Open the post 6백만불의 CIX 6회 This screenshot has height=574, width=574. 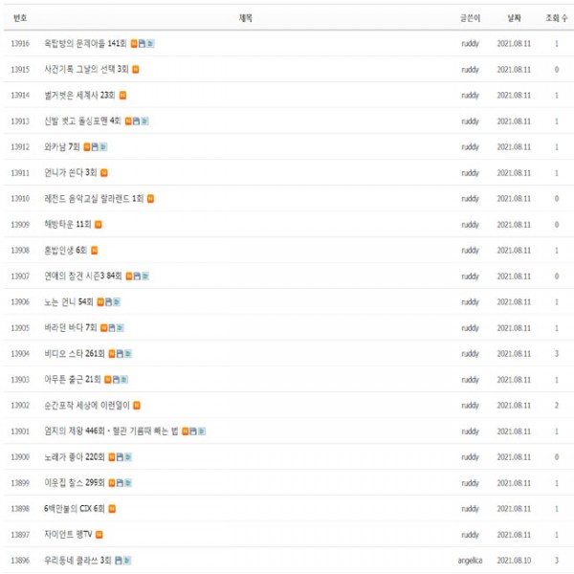(75, 508)
